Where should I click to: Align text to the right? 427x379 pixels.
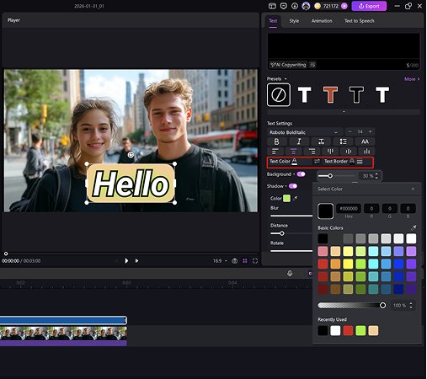312,152
